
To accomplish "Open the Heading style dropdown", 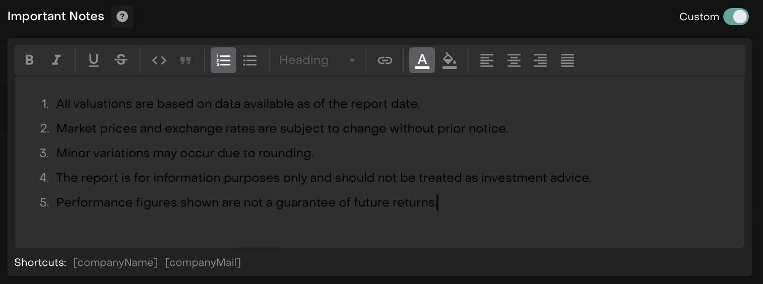I will click(317, 60).
